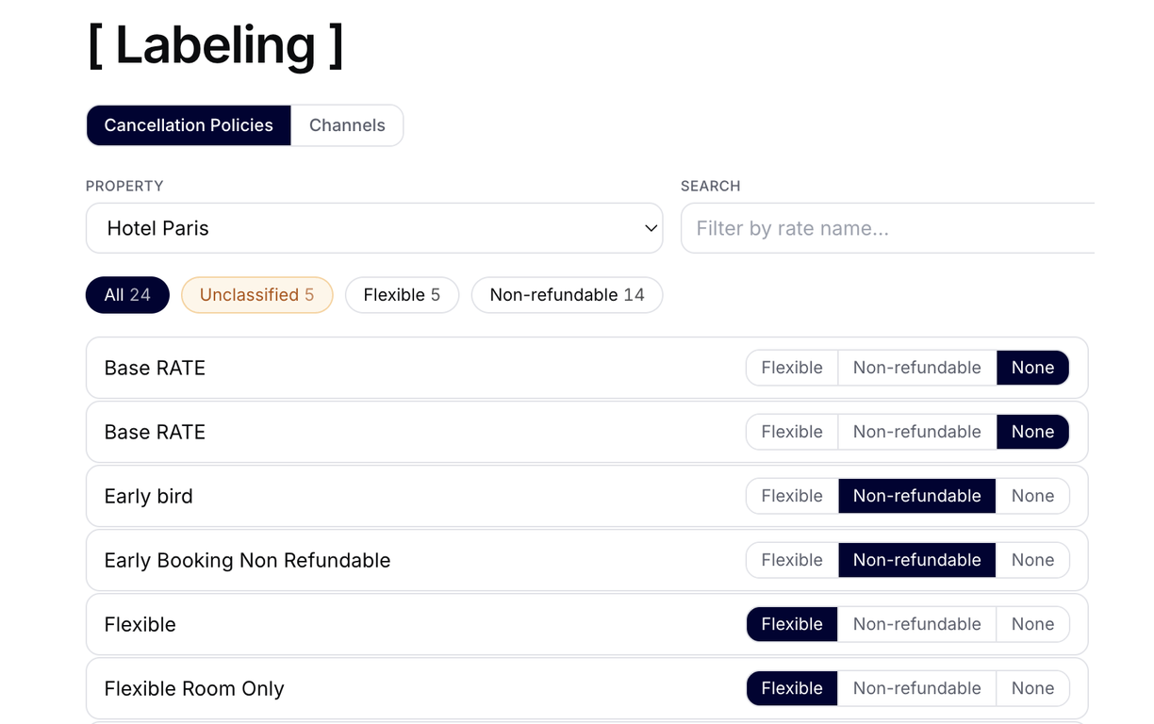Choose Flexible for the Flexible rate row
This screenshot has width=1154, height=724.
click(792, 624)
